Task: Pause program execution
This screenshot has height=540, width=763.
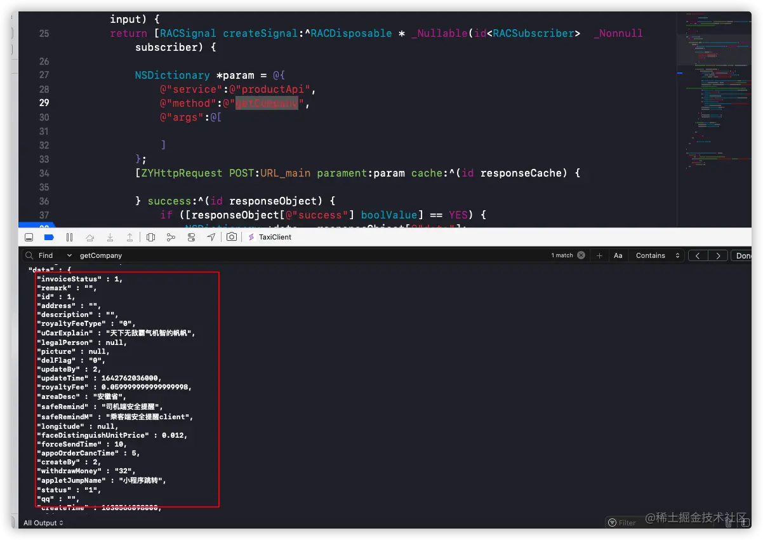Action: click(x=69, y=237)
